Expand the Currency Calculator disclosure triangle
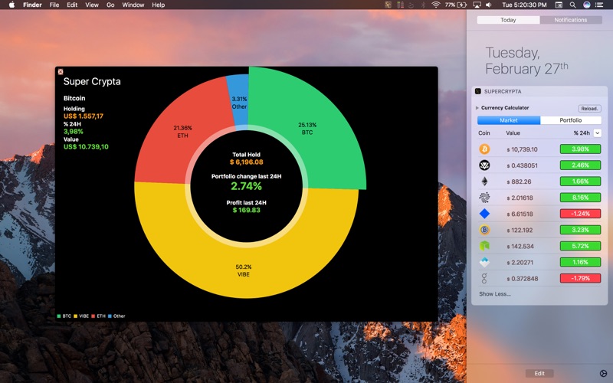The width and height of the screenshot is (613, 383). coord(477,108)
